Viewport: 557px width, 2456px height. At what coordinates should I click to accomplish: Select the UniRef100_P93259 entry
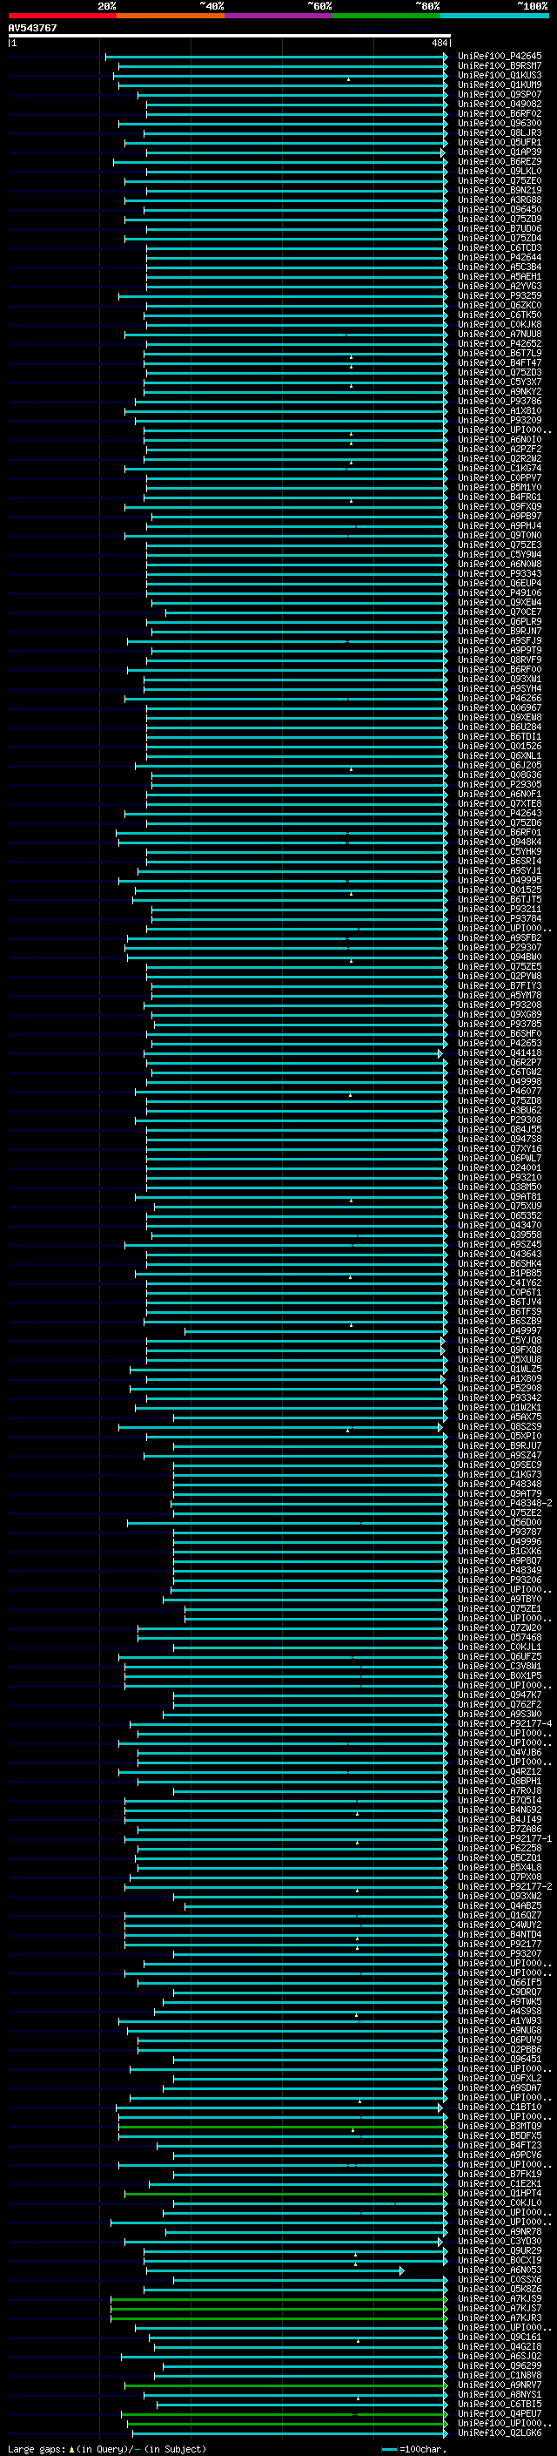(x=500, y=295)
